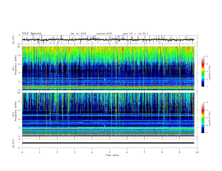Click the ch.2 frequency axis "2" tick
This screenshot has height=171, width=222.
click(x=20, y=128)
